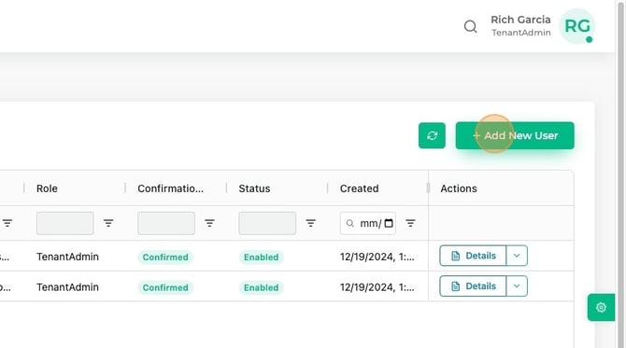The height and width of the screenshot is (348, 626).
Task: Open the search magnifier in header
Action: tap(470, 26)
